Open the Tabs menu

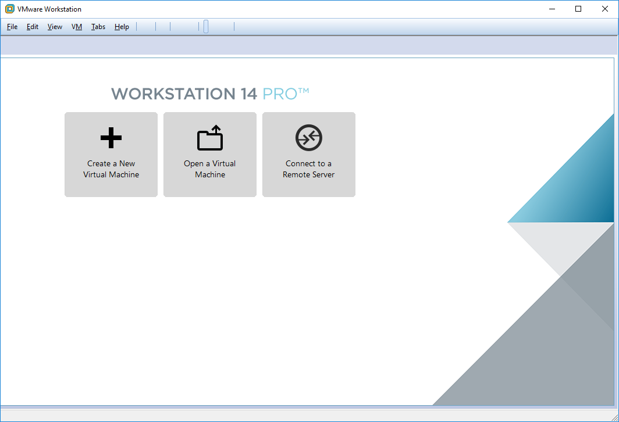click(98, 27)
